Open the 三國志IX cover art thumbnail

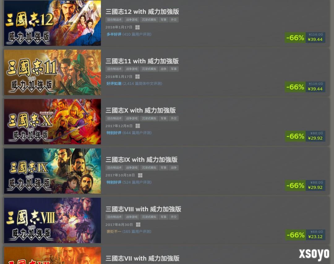[x=52, y=171]
